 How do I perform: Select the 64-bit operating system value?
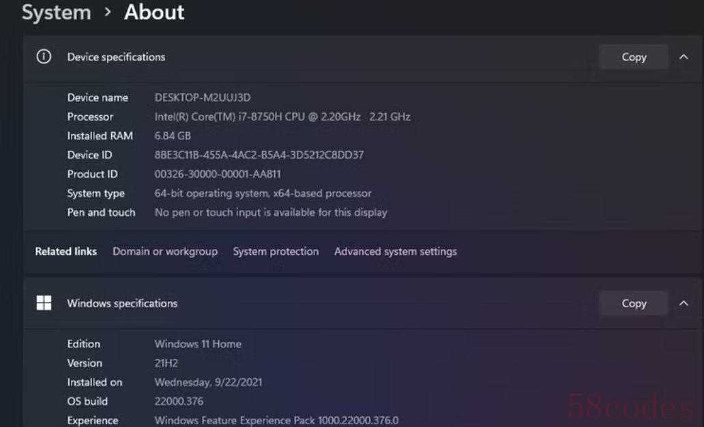point(263,193)
